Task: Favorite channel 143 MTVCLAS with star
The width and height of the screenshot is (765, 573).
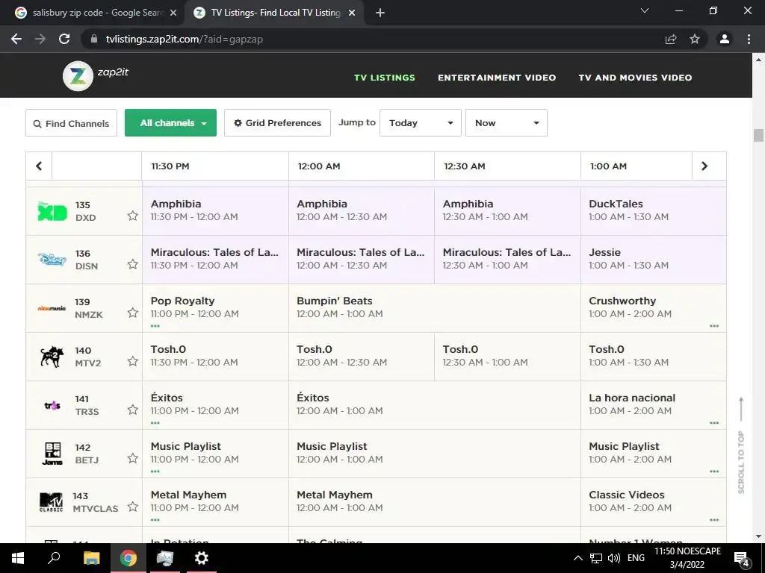Action: click(133, 507)
